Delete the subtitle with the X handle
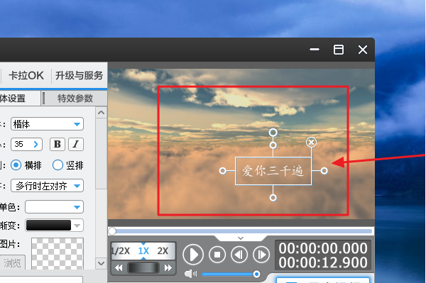426x283 pixels. point(311,142)
